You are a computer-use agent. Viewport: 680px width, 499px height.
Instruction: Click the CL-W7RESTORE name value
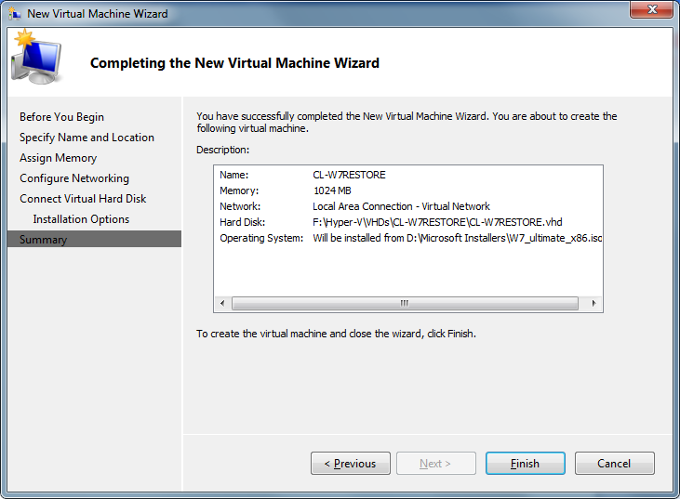click(x=349, y=175)
